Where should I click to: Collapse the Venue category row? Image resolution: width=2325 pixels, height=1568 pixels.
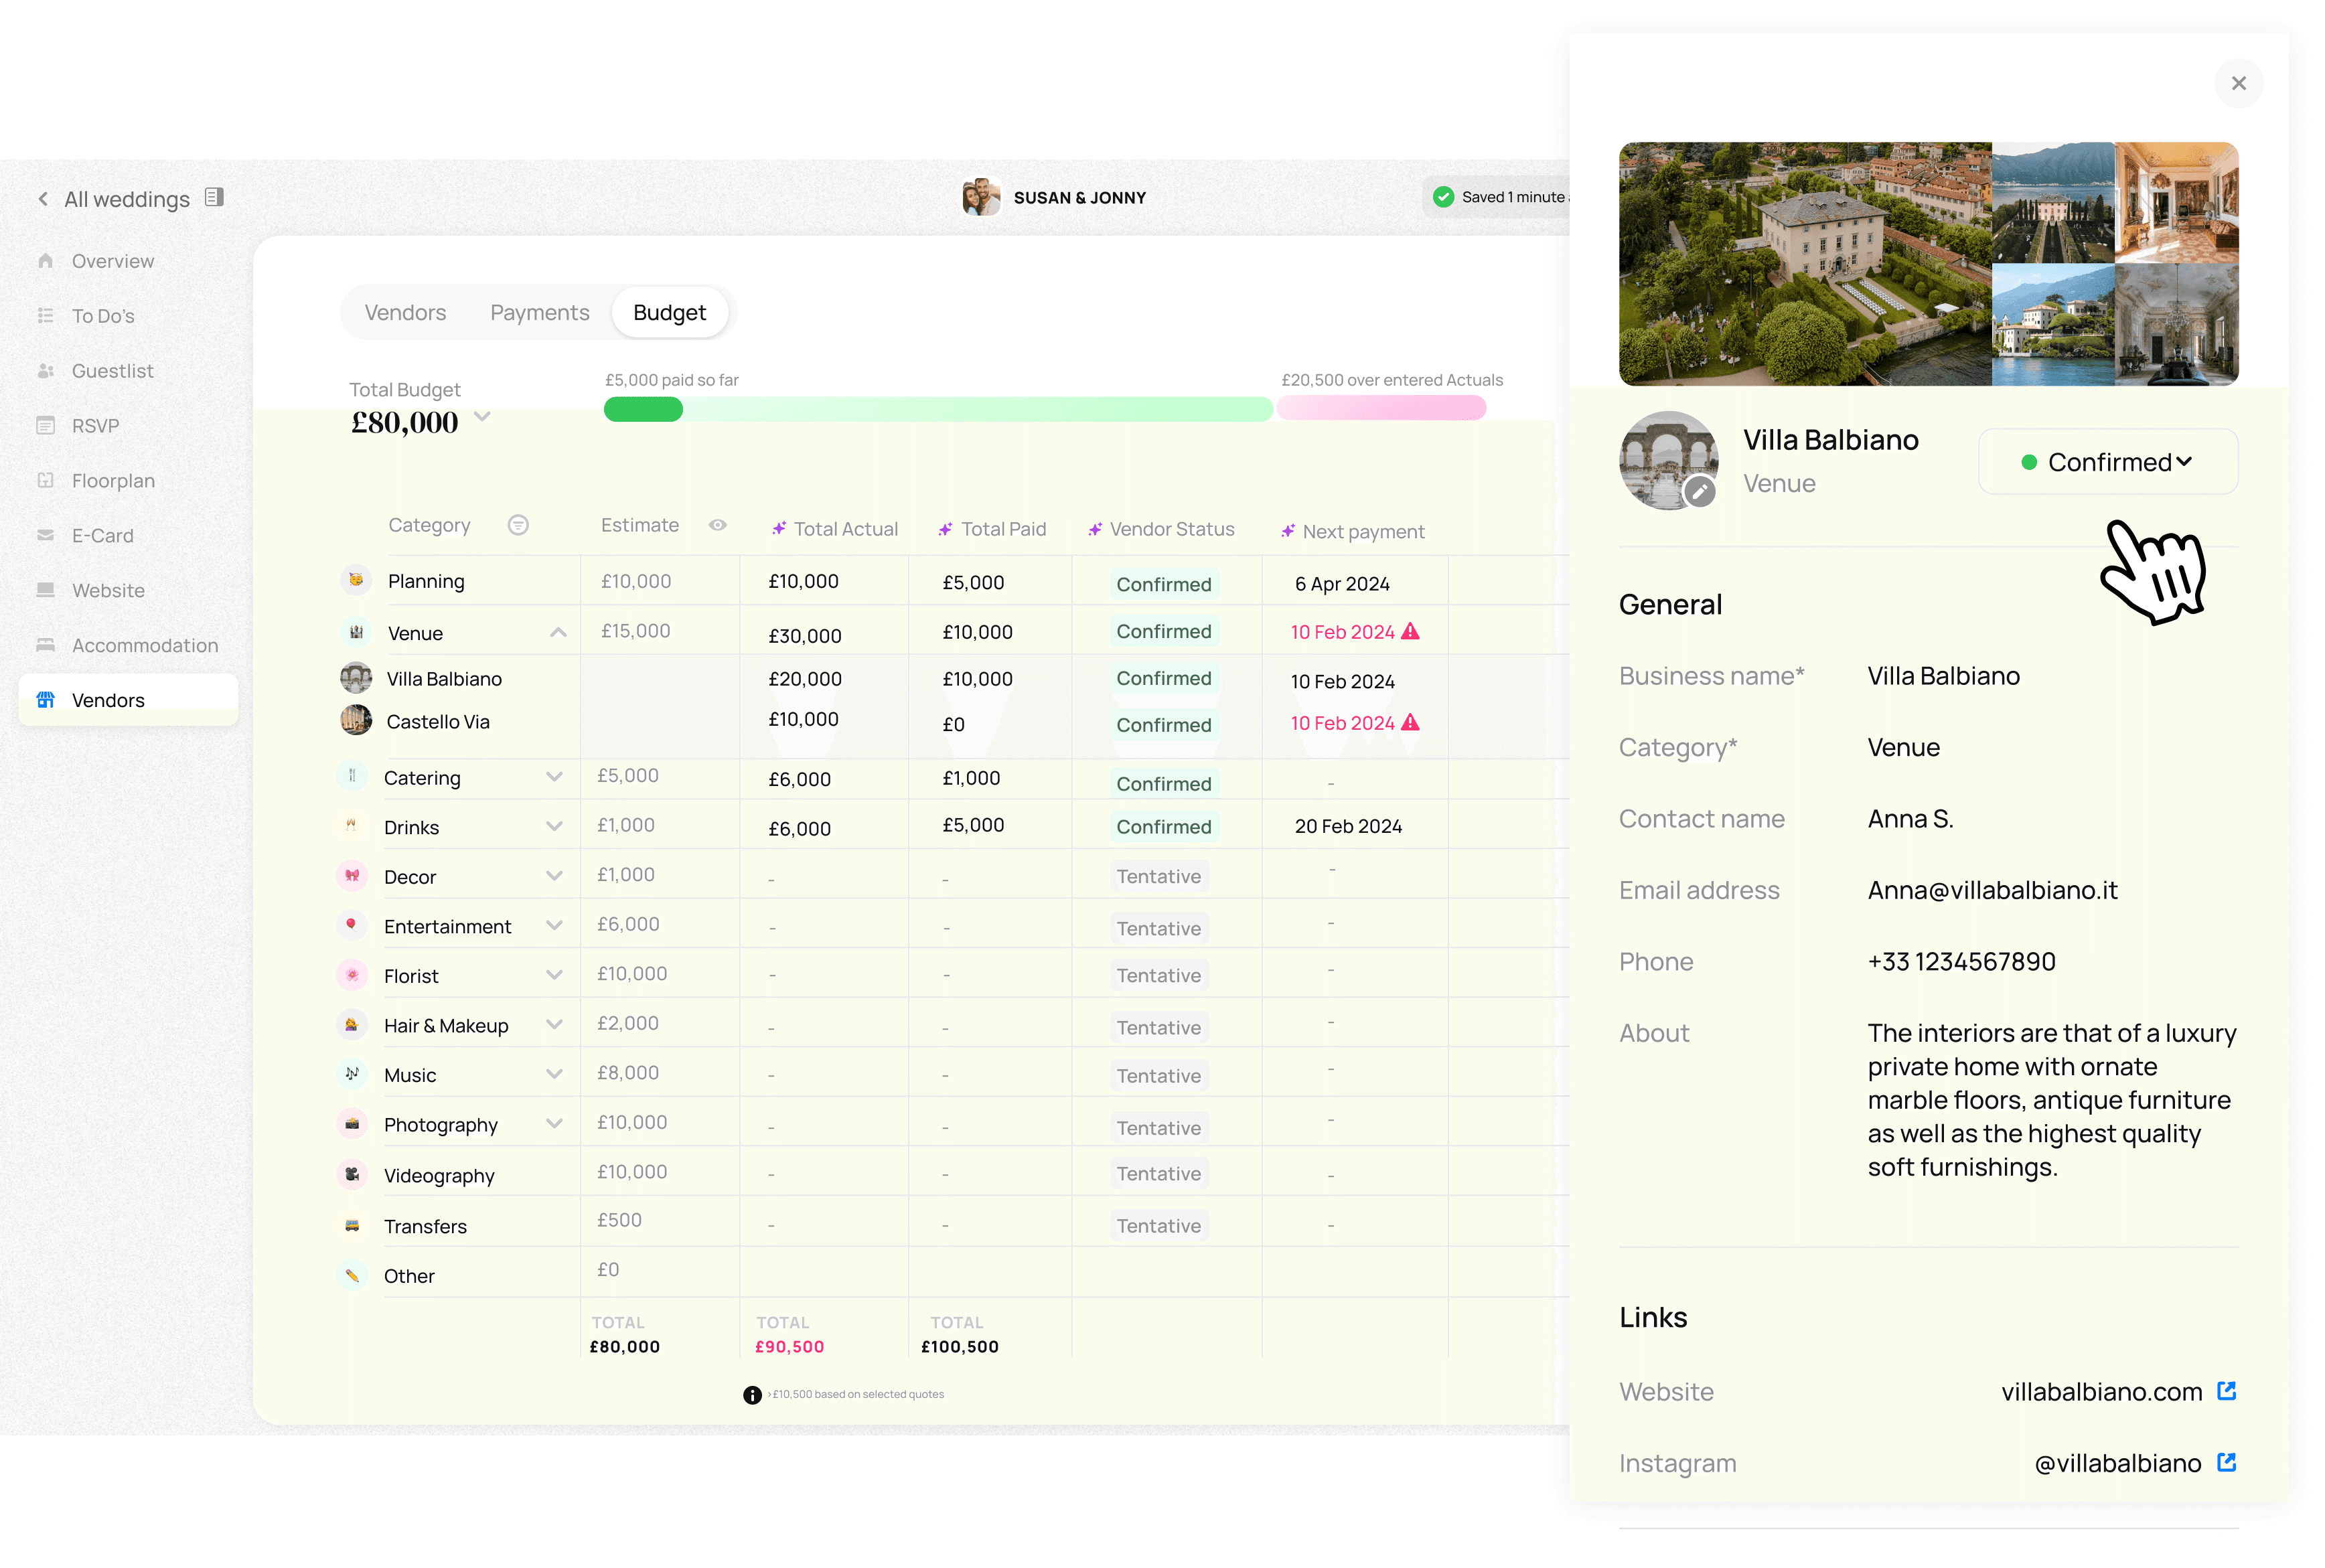tap(558, 632)
